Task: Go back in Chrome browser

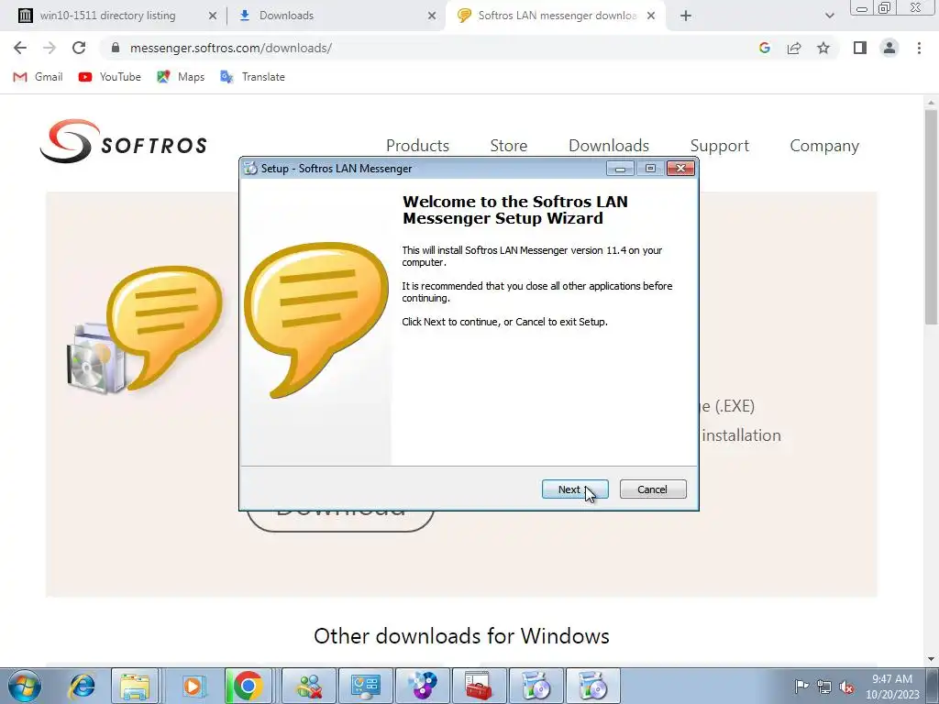Action: coord(20,48)
